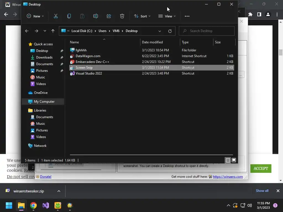
Task: Open the New item dropdown
Action: coord(35,16)
